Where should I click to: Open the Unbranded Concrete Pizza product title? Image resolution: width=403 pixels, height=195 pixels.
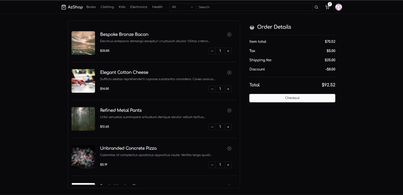click(128, 148)
